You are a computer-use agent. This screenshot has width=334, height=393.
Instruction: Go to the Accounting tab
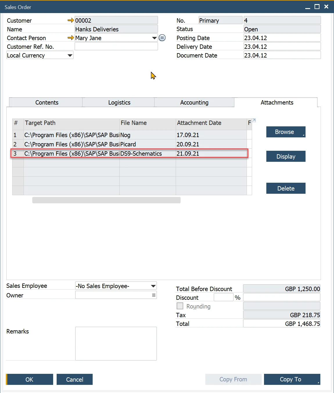[194, 103]
